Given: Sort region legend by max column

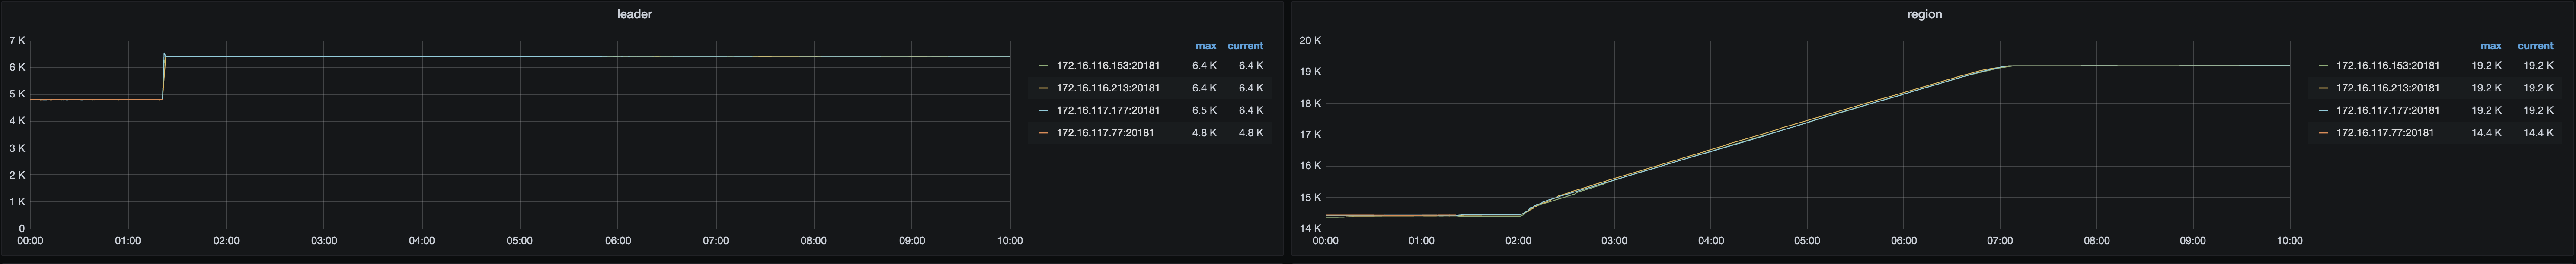Looking at the screenshot, I should (x=2490, y=46).
